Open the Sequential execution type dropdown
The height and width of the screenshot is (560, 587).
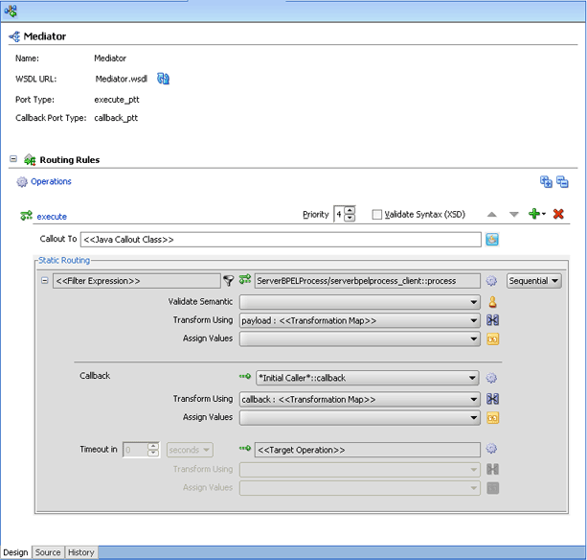(534, 281)
